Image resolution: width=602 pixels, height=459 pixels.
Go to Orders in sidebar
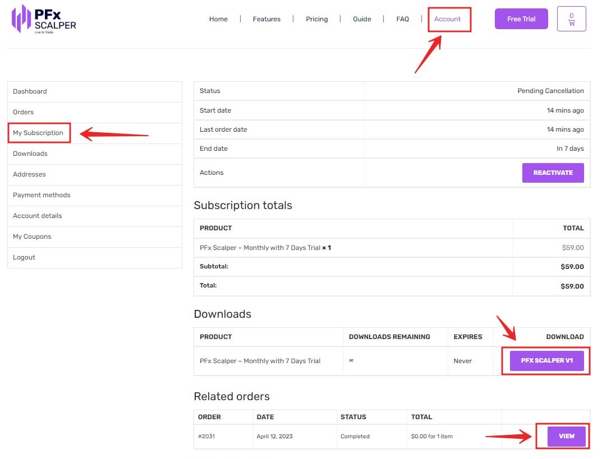(24, 112)
